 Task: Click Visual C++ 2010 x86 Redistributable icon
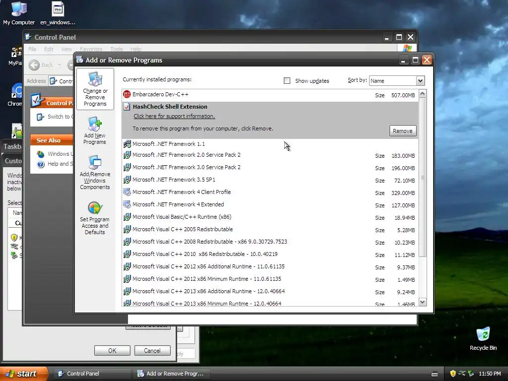click(127, 254)
